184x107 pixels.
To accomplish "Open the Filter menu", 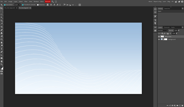I will pos(26,2).
